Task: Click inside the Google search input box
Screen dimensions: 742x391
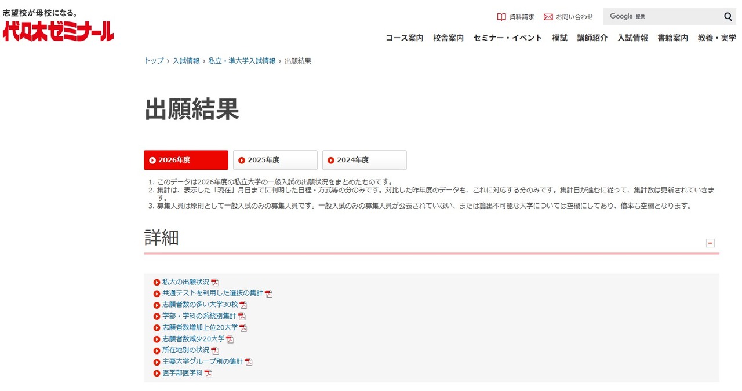Action: pos(667,16)
